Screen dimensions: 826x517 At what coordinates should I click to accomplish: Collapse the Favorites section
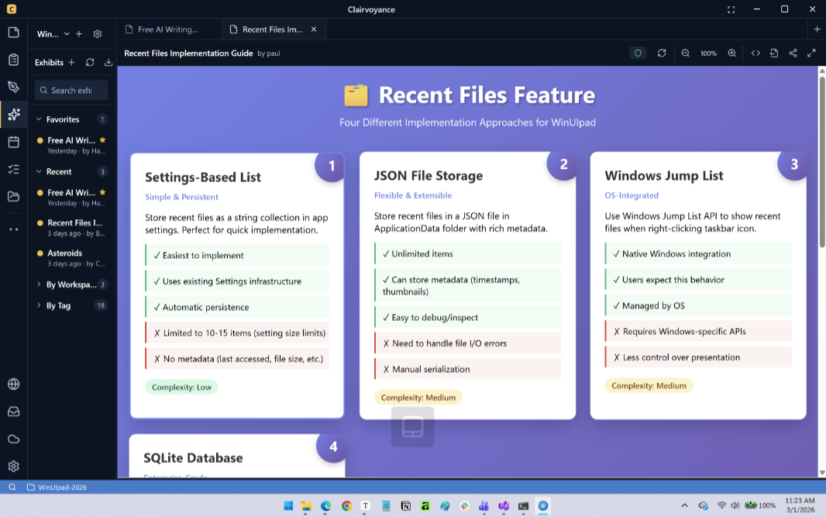coord(39,119)
